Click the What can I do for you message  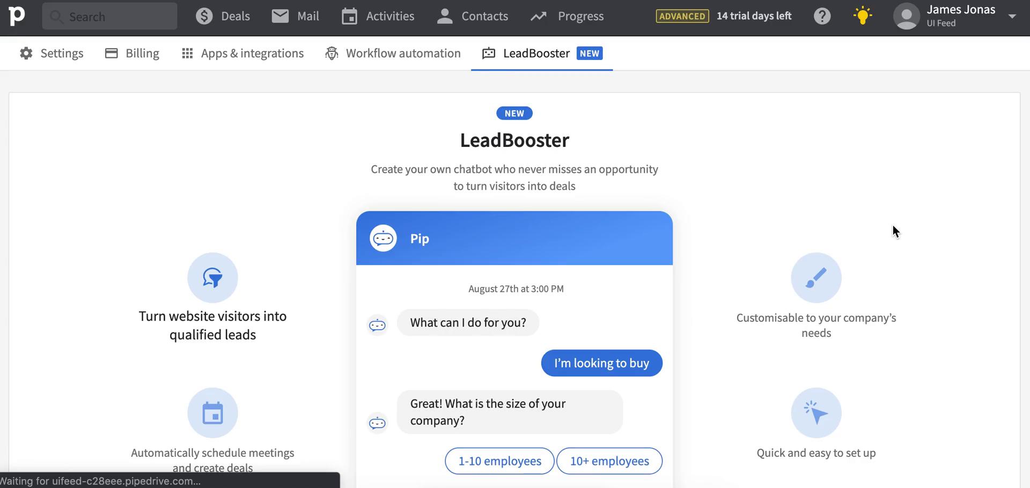click(468, 322)
